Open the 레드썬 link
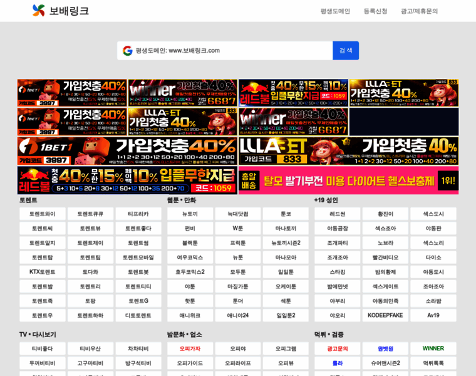This screenshot has height=376, width=476. [338, 214]
